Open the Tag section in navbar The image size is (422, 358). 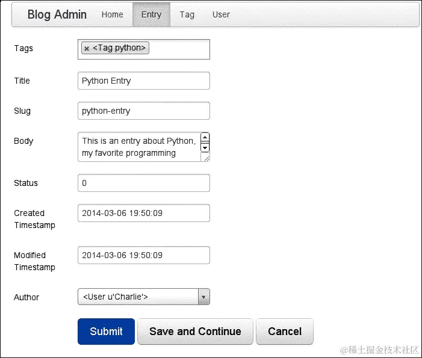point(187,14)
